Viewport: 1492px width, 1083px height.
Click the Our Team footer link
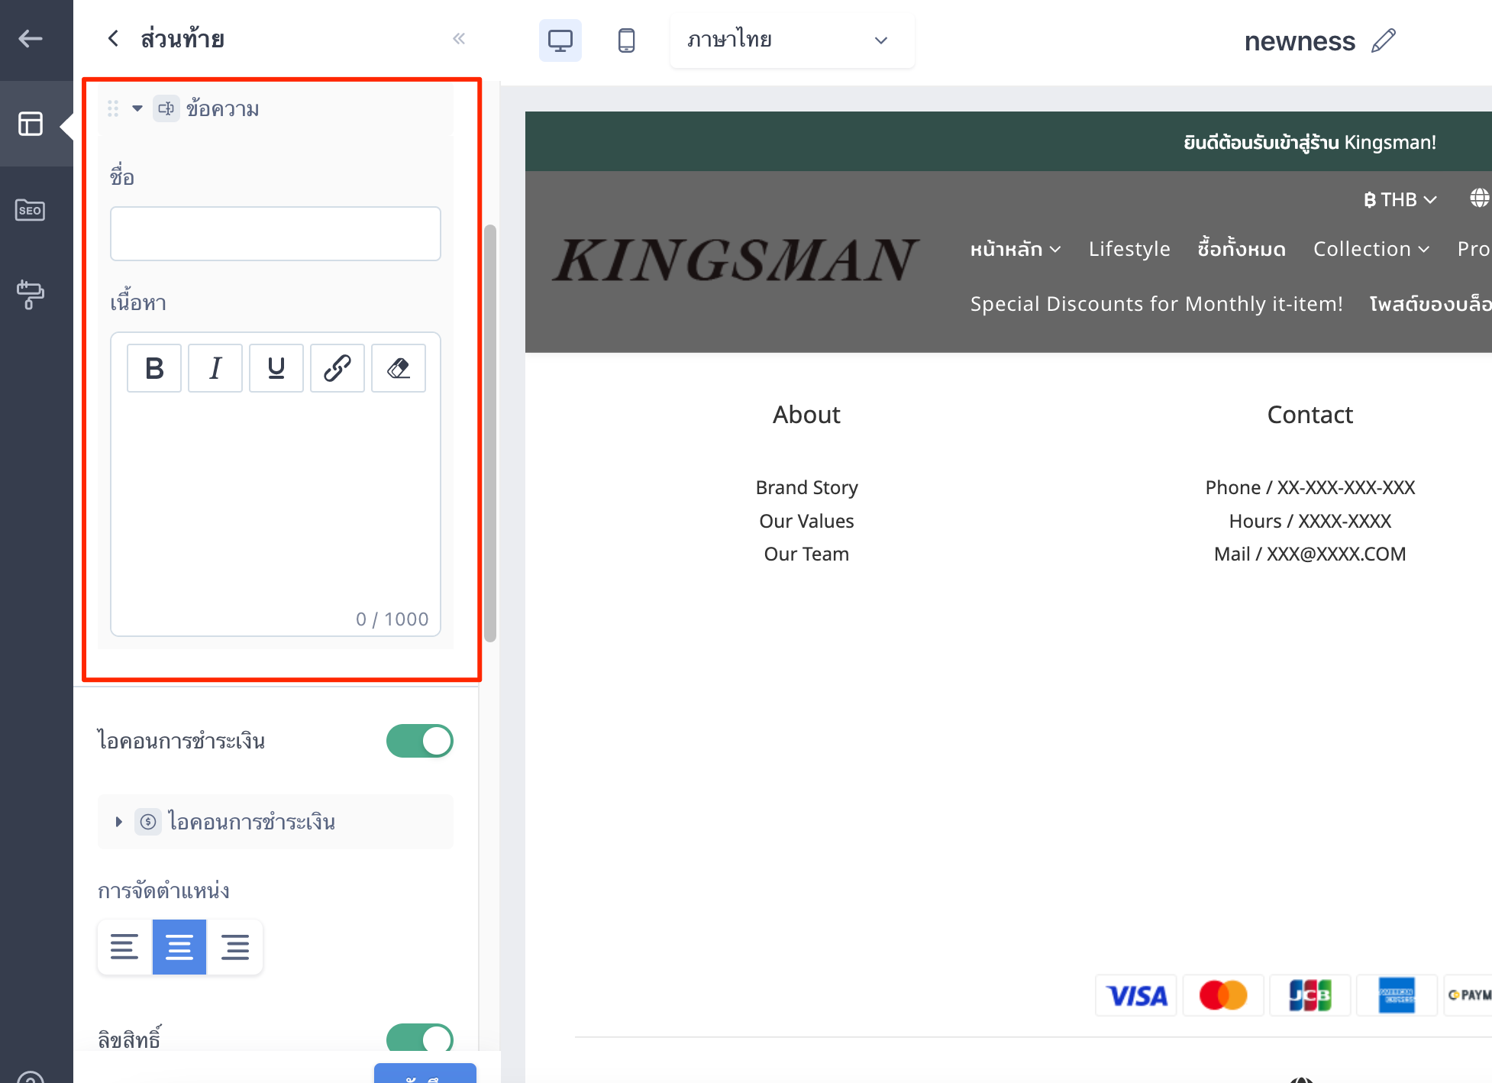[x=806, y=554]
